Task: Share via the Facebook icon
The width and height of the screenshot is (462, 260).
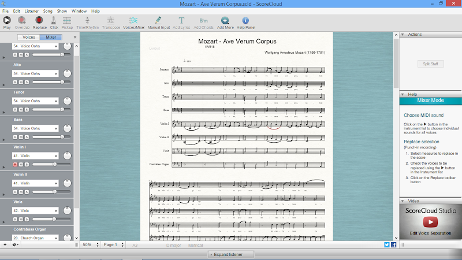Action: 393,244
